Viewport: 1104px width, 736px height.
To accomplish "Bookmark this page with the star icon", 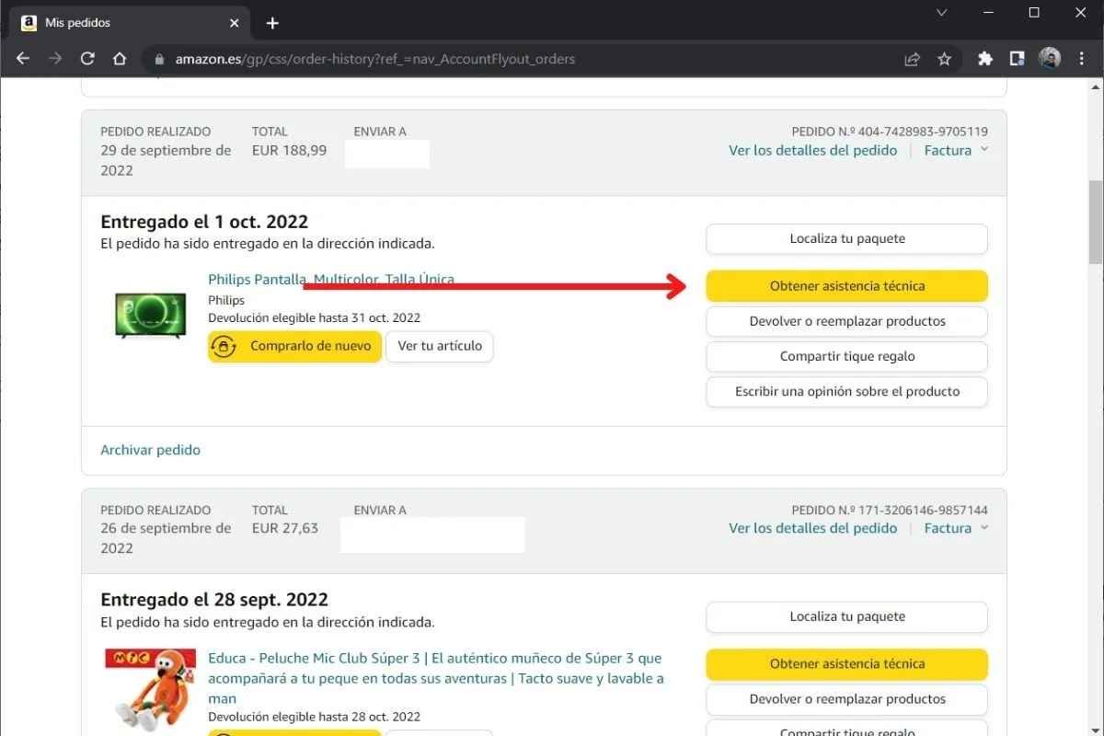I will point(944,59).
